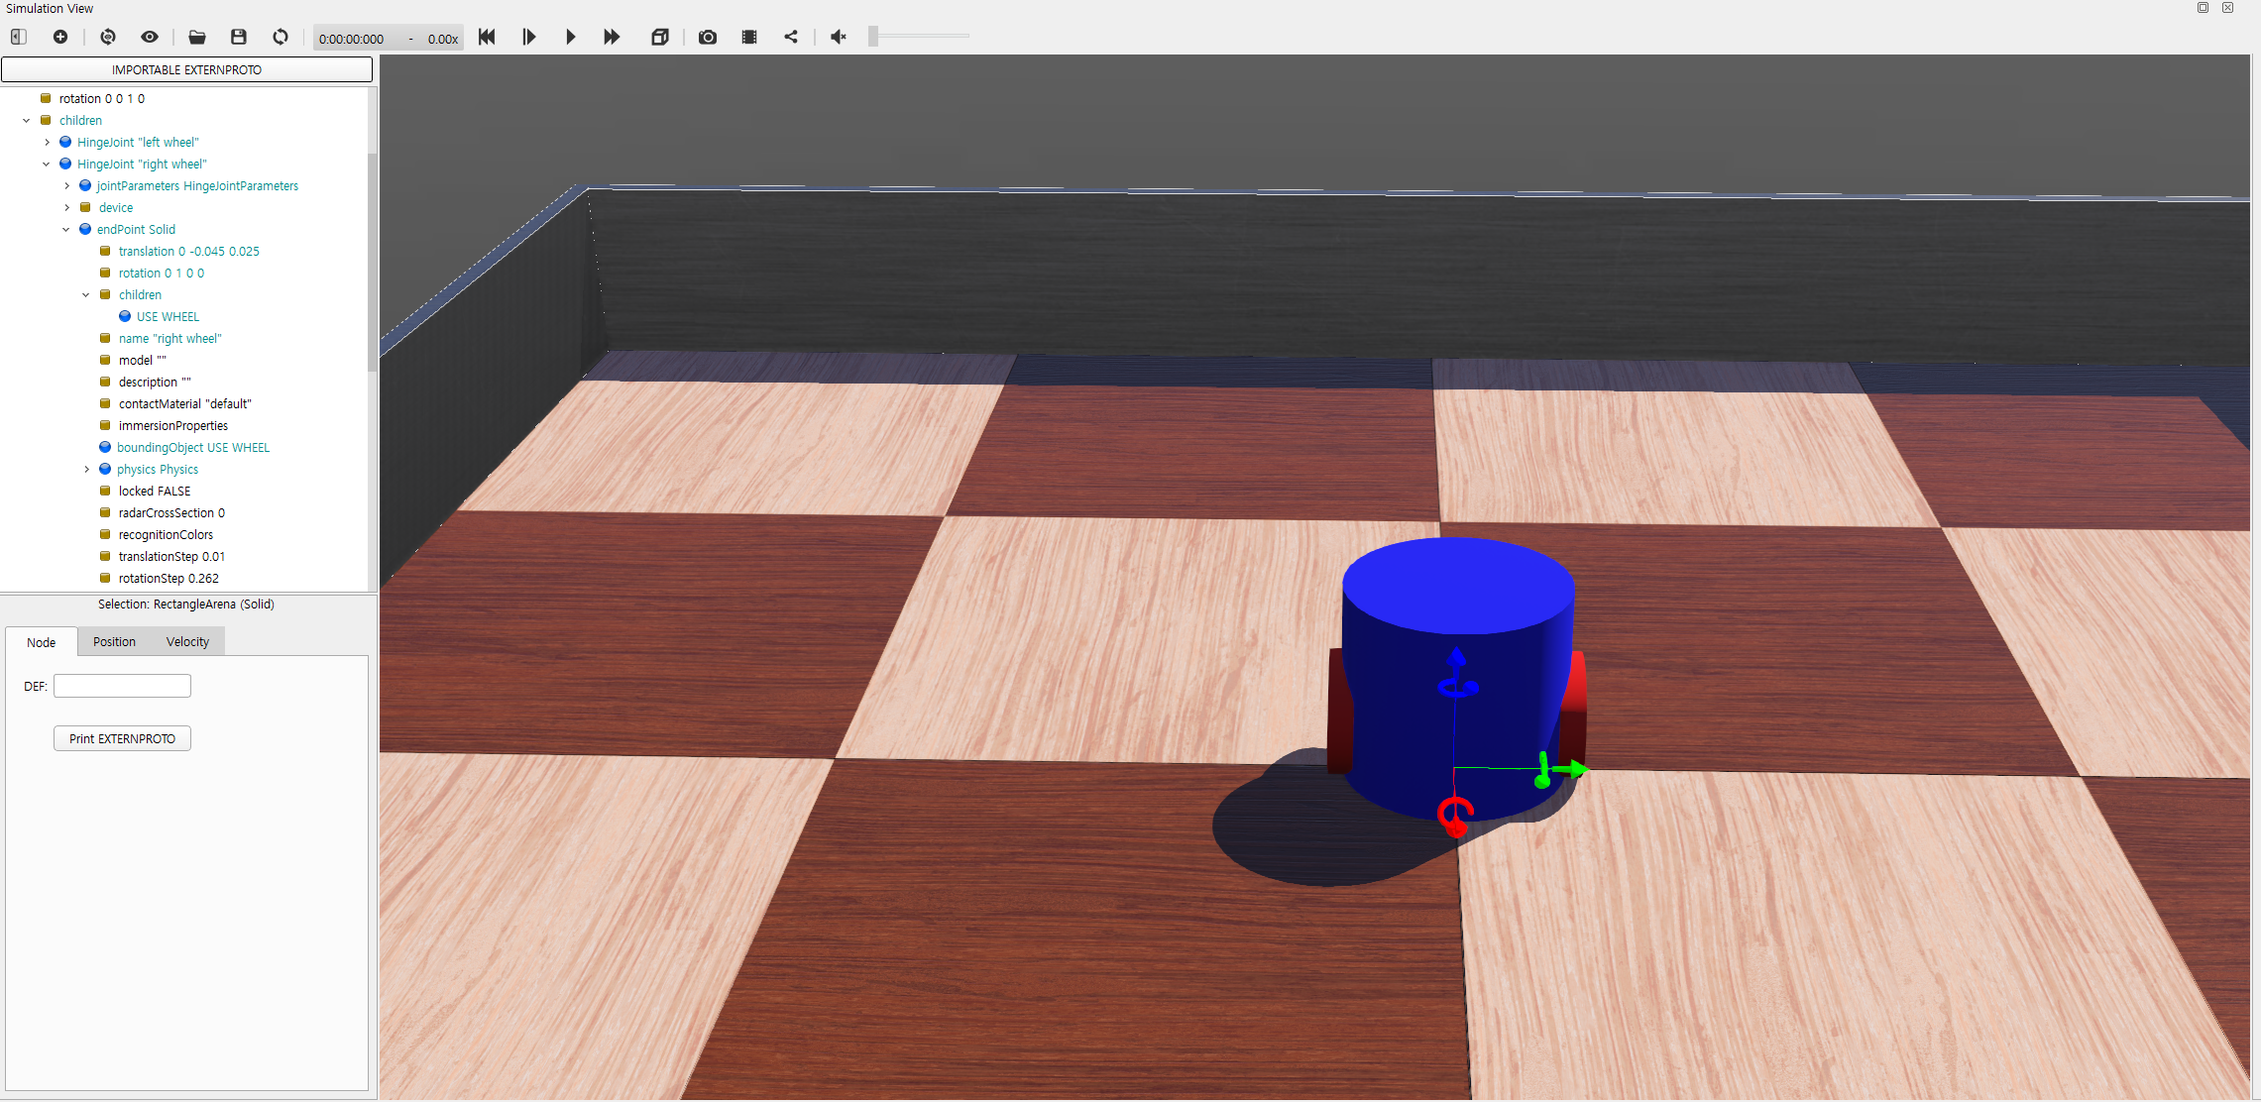Open the View options eye icon
Viewport: 2261px width, 1102px height.
(150, 37)
